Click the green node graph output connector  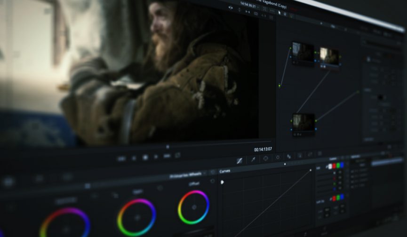(x=359, y=92)
